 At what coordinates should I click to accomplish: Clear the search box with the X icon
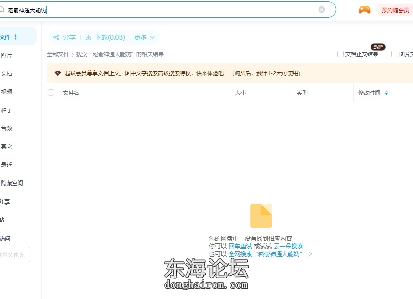[x=322, y=10]
